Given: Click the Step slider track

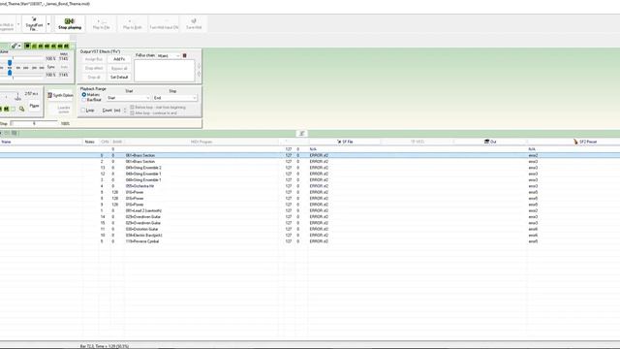Looking at the screenshot, I should pyautogui.click(x=35, y=123).
